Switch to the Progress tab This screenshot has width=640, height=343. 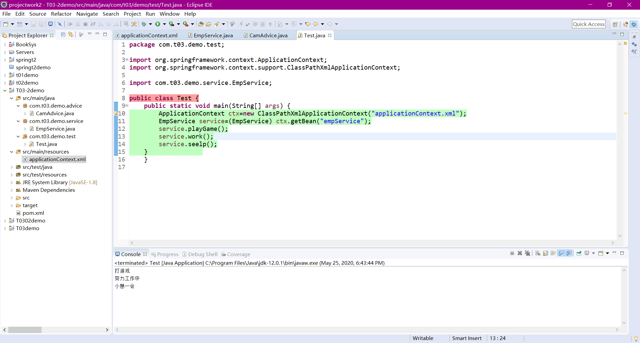(x=165, y=254)
